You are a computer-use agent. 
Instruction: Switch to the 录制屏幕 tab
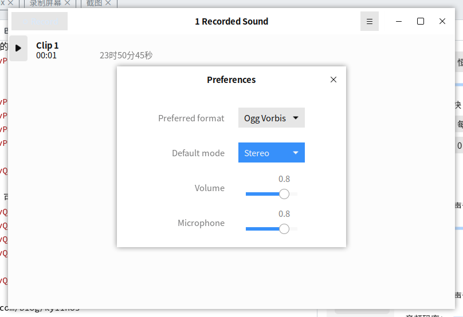point(45,3)
